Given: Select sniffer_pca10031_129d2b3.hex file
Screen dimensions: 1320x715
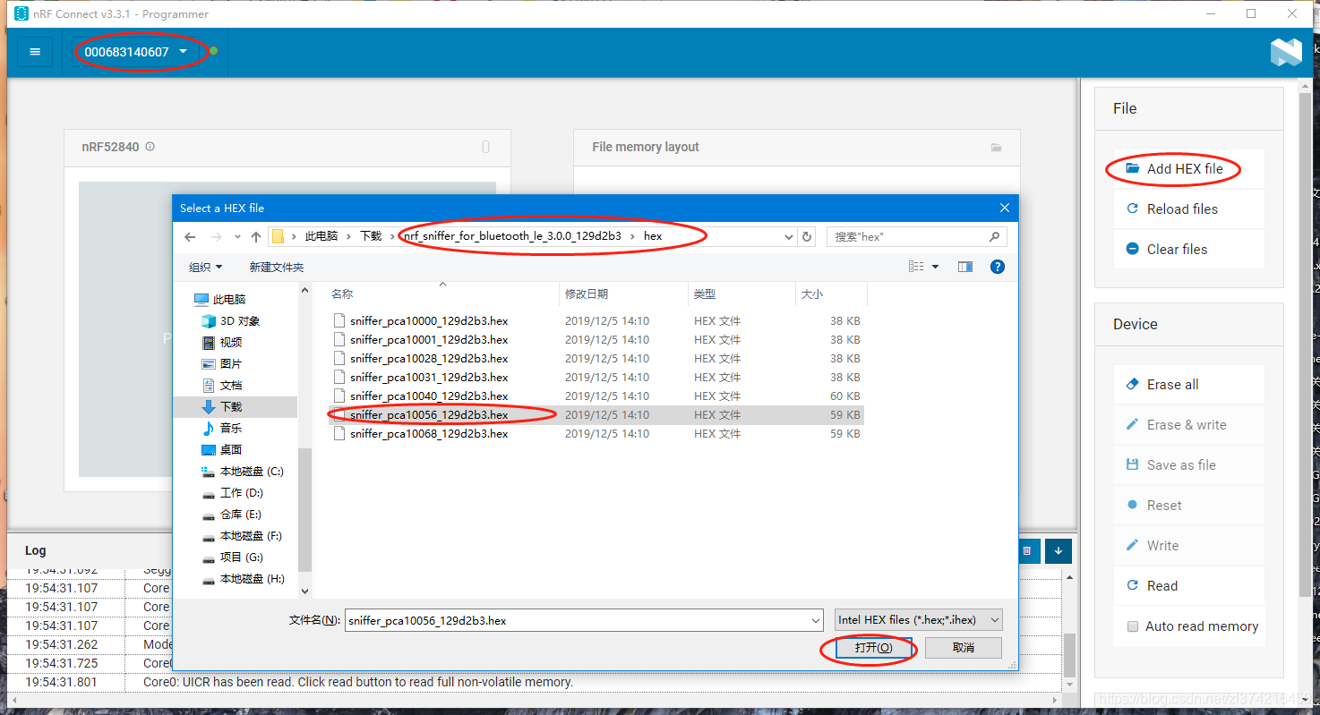Looking at the screenshot, I should pos(429,377).
